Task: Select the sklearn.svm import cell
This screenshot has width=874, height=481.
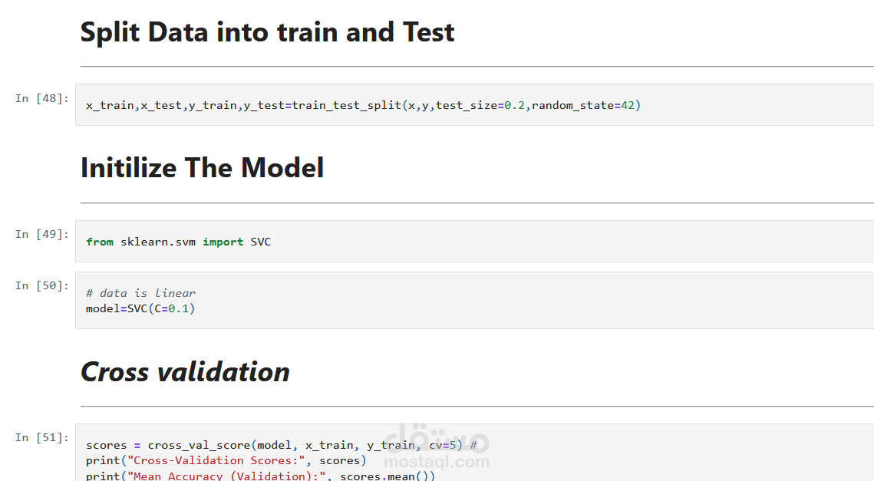Action: (474, 242)
